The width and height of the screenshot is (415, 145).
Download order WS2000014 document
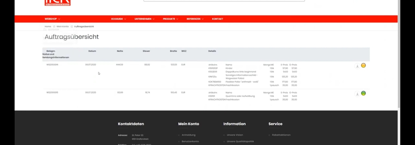click(x=357, y=66)
